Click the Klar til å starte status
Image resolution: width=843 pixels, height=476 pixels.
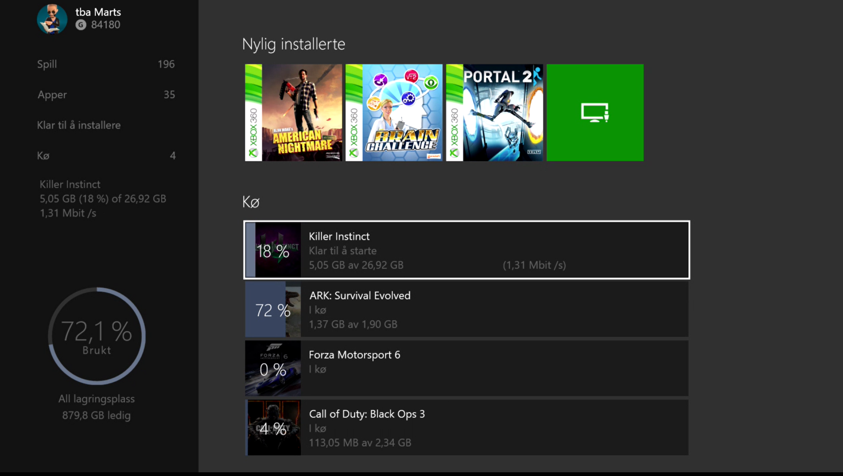[x=343, y=251]
